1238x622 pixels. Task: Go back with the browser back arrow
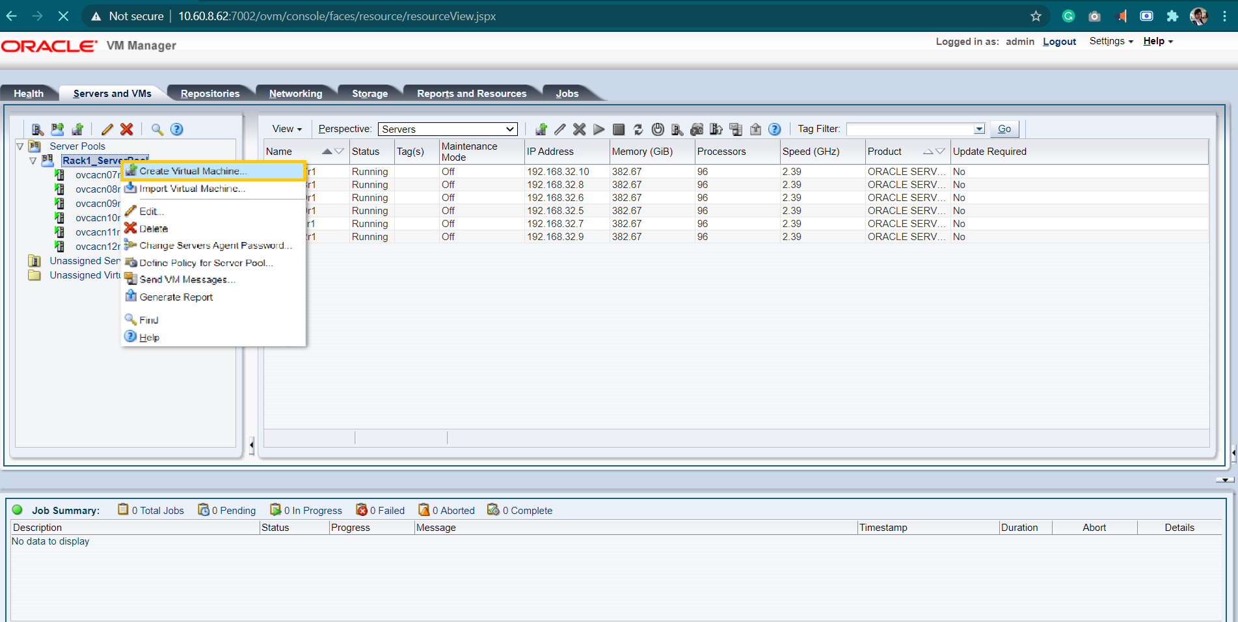point(12,16)
